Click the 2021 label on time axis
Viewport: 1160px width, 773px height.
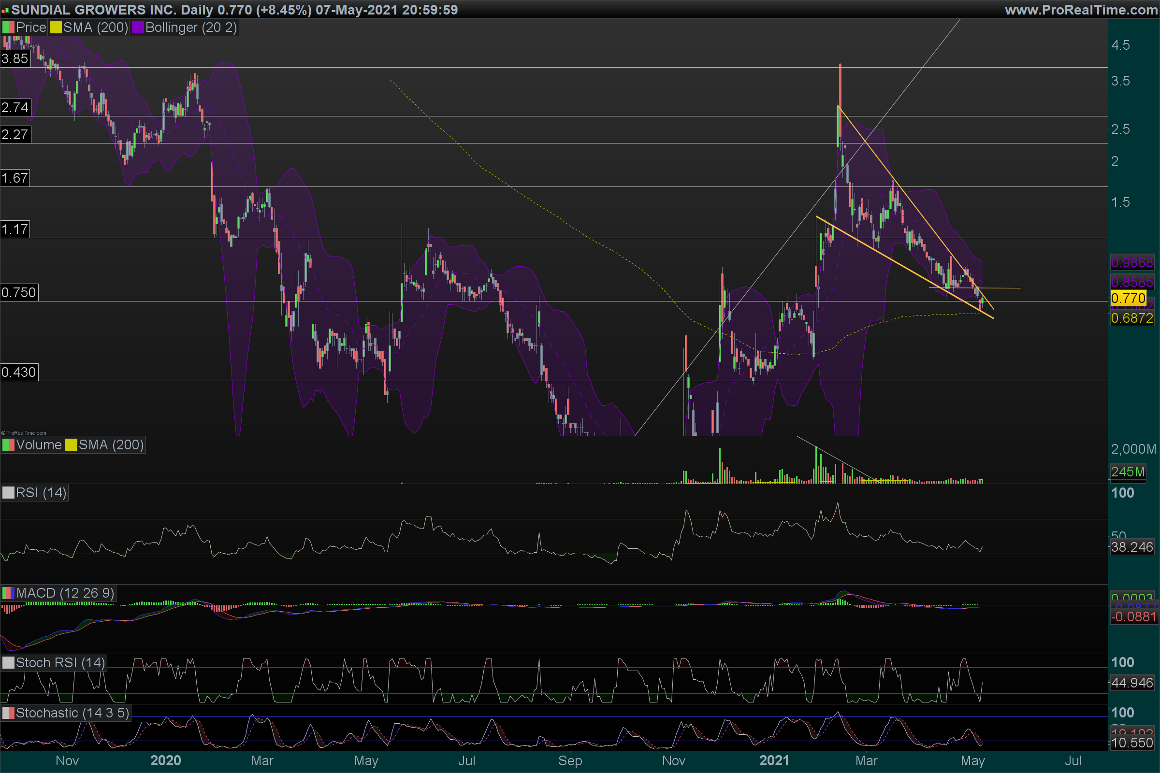774,760
